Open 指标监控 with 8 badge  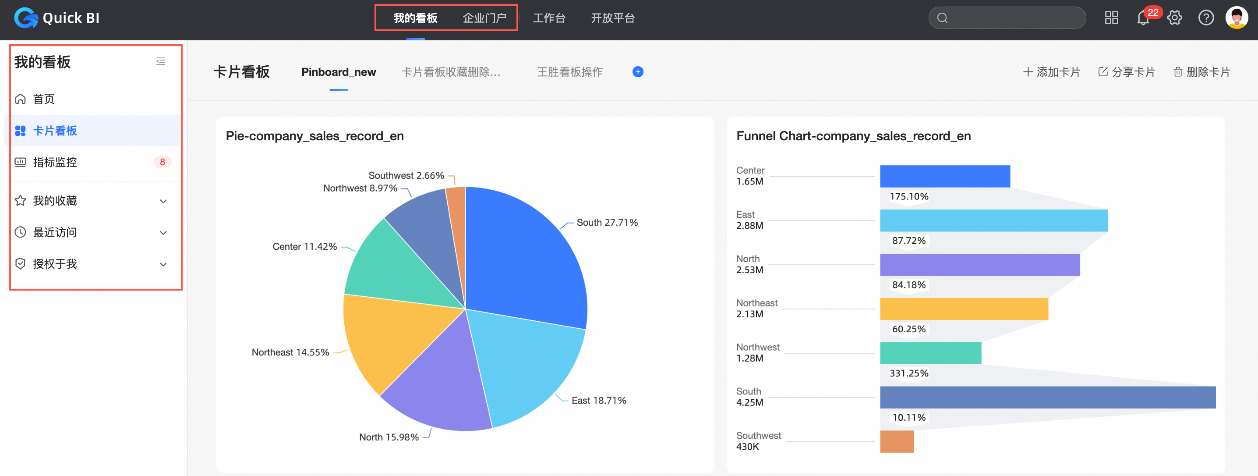click(x=55, y=162)
